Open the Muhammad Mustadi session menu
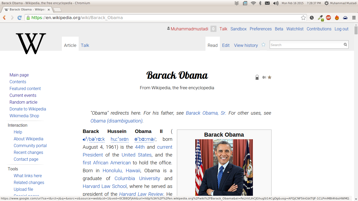358x201 pixels. tap(340, 3)
